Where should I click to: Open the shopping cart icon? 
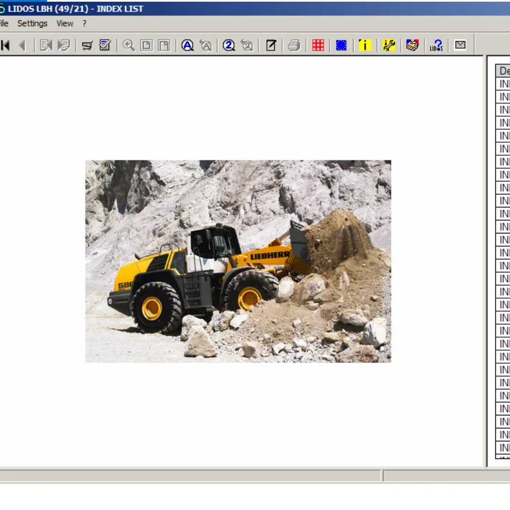coord(87,45)
